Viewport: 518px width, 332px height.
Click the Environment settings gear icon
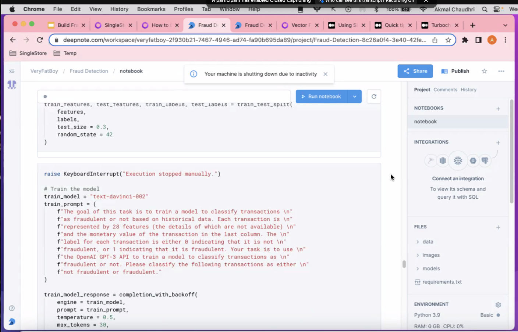498,304
